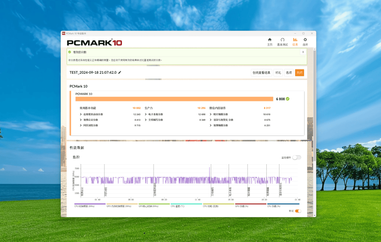Viewport: 381px width, 242px height.
Task: Click the 网页浏览 marker line in chart
Action: (x=104, y=181)
